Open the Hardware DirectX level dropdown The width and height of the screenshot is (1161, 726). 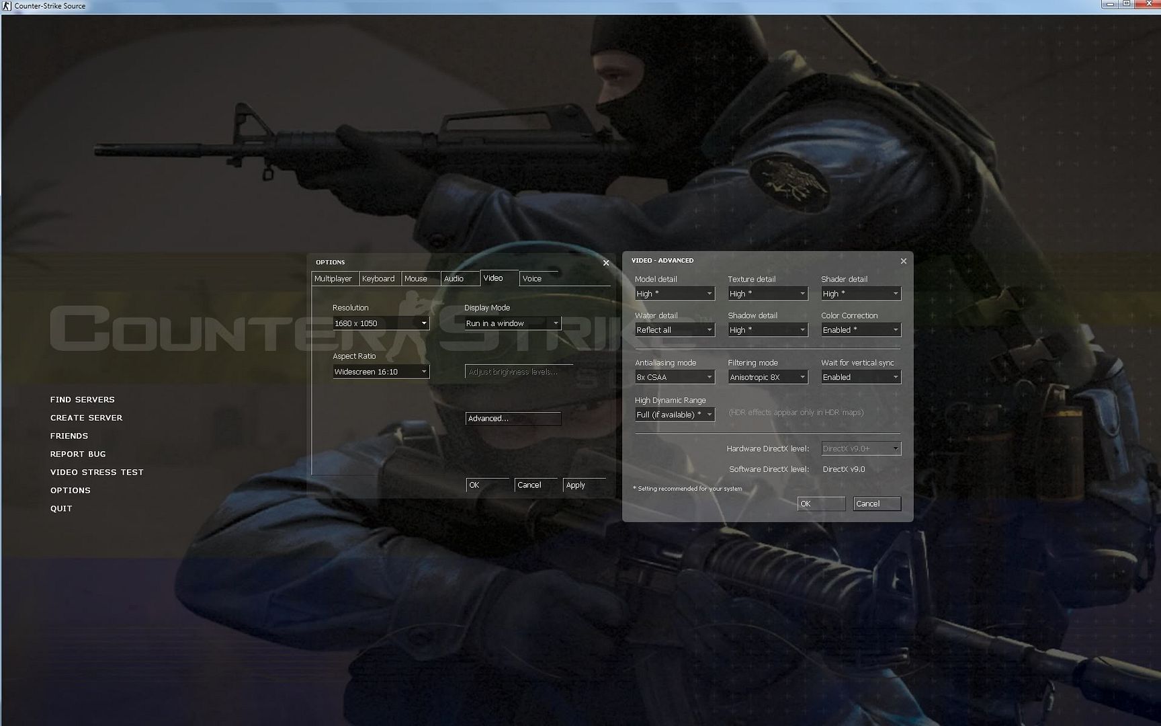click(x=861, y=448)
